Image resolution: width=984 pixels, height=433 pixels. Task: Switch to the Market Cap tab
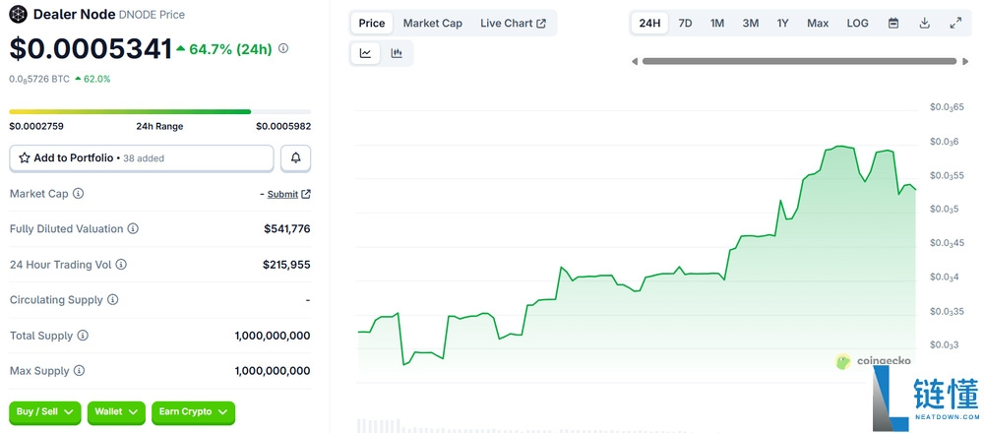(432, 23)
